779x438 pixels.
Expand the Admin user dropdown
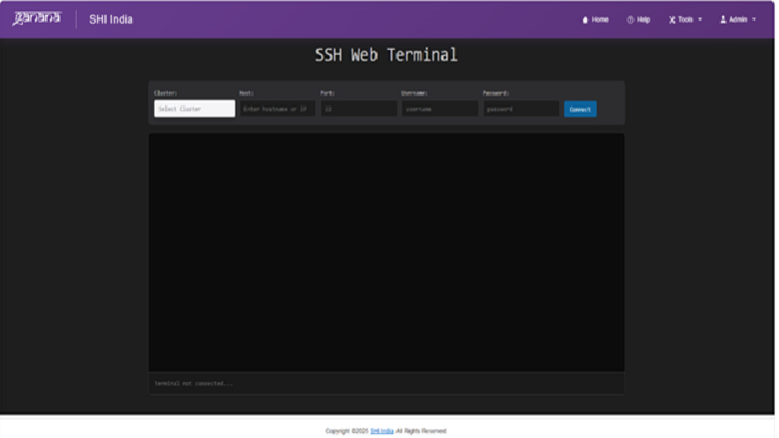point(738,20)
